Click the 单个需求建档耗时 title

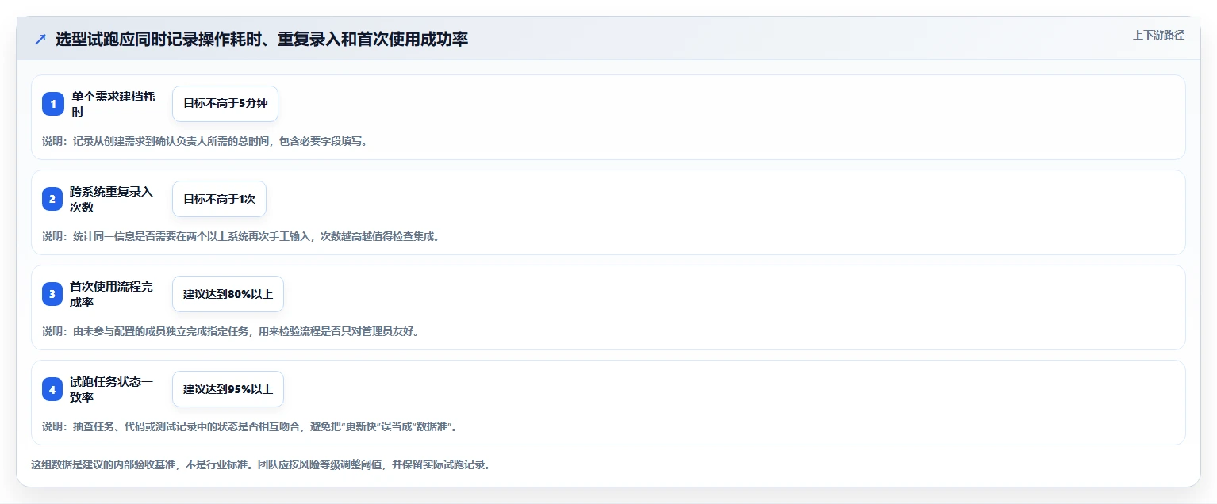pos(113,104)
